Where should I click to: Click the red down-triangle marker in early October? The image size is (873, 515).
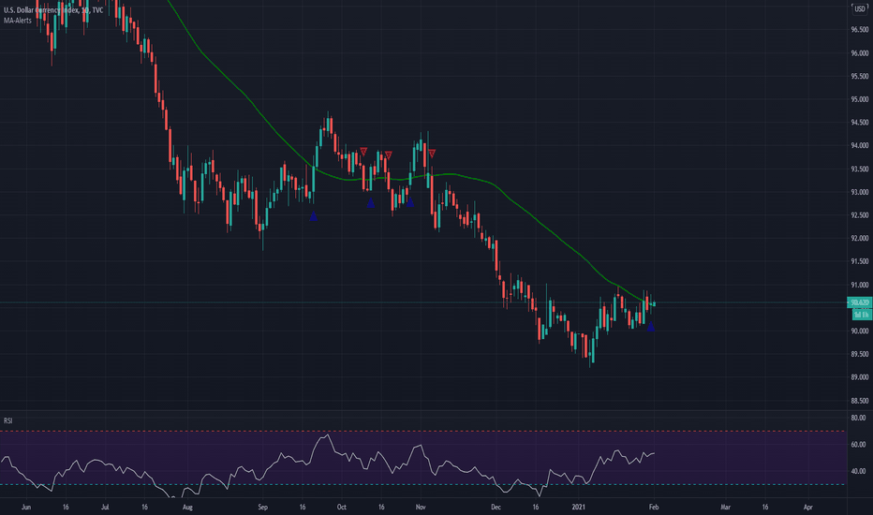coord(363,152)
